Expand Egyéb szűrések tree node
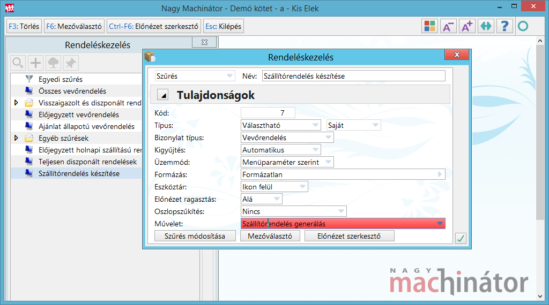Viewport: 549px width, 305px height. (x=16, y=138)
